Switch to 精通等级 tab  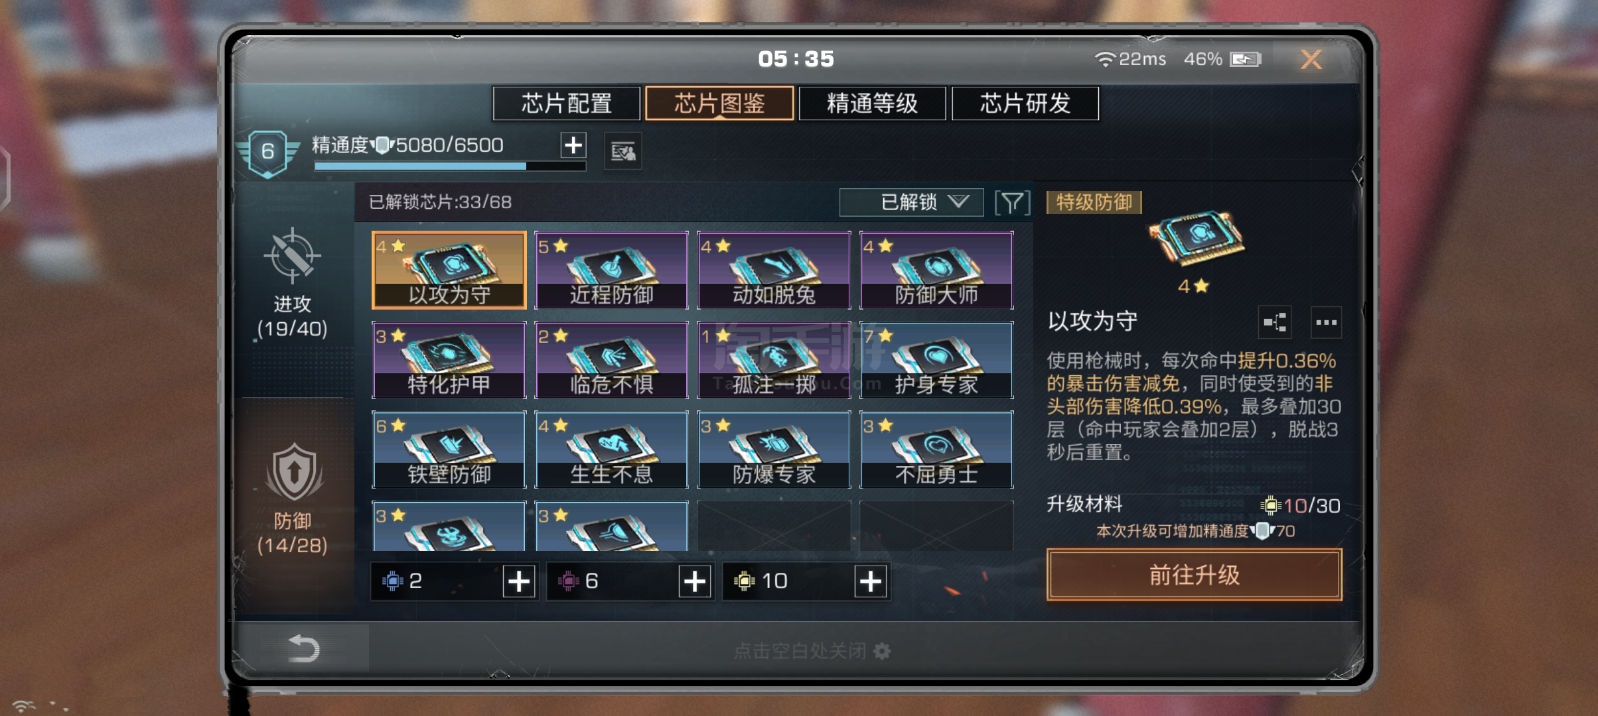point(872,103)
